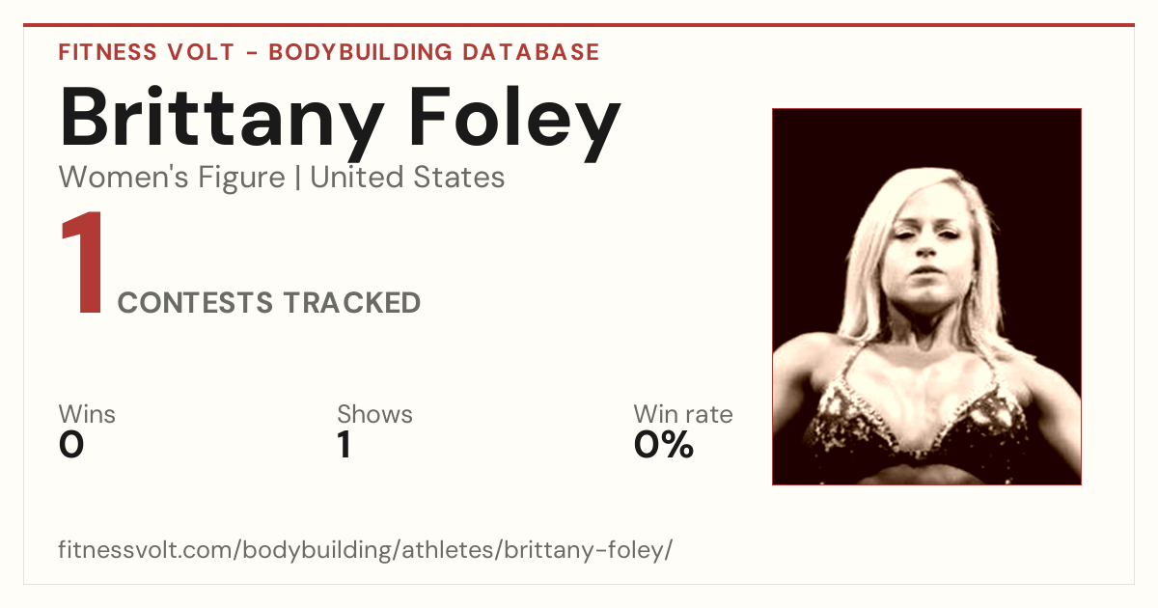Click the Wins stat label
The height and width of the screenshot is (608, 1158).
87,415
